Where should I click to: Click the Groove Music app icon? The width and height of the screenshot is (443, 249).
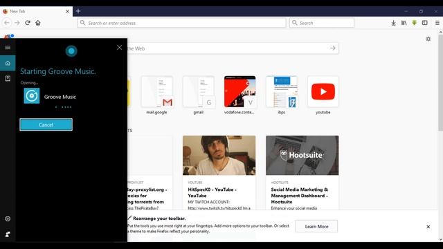(32, 95)
